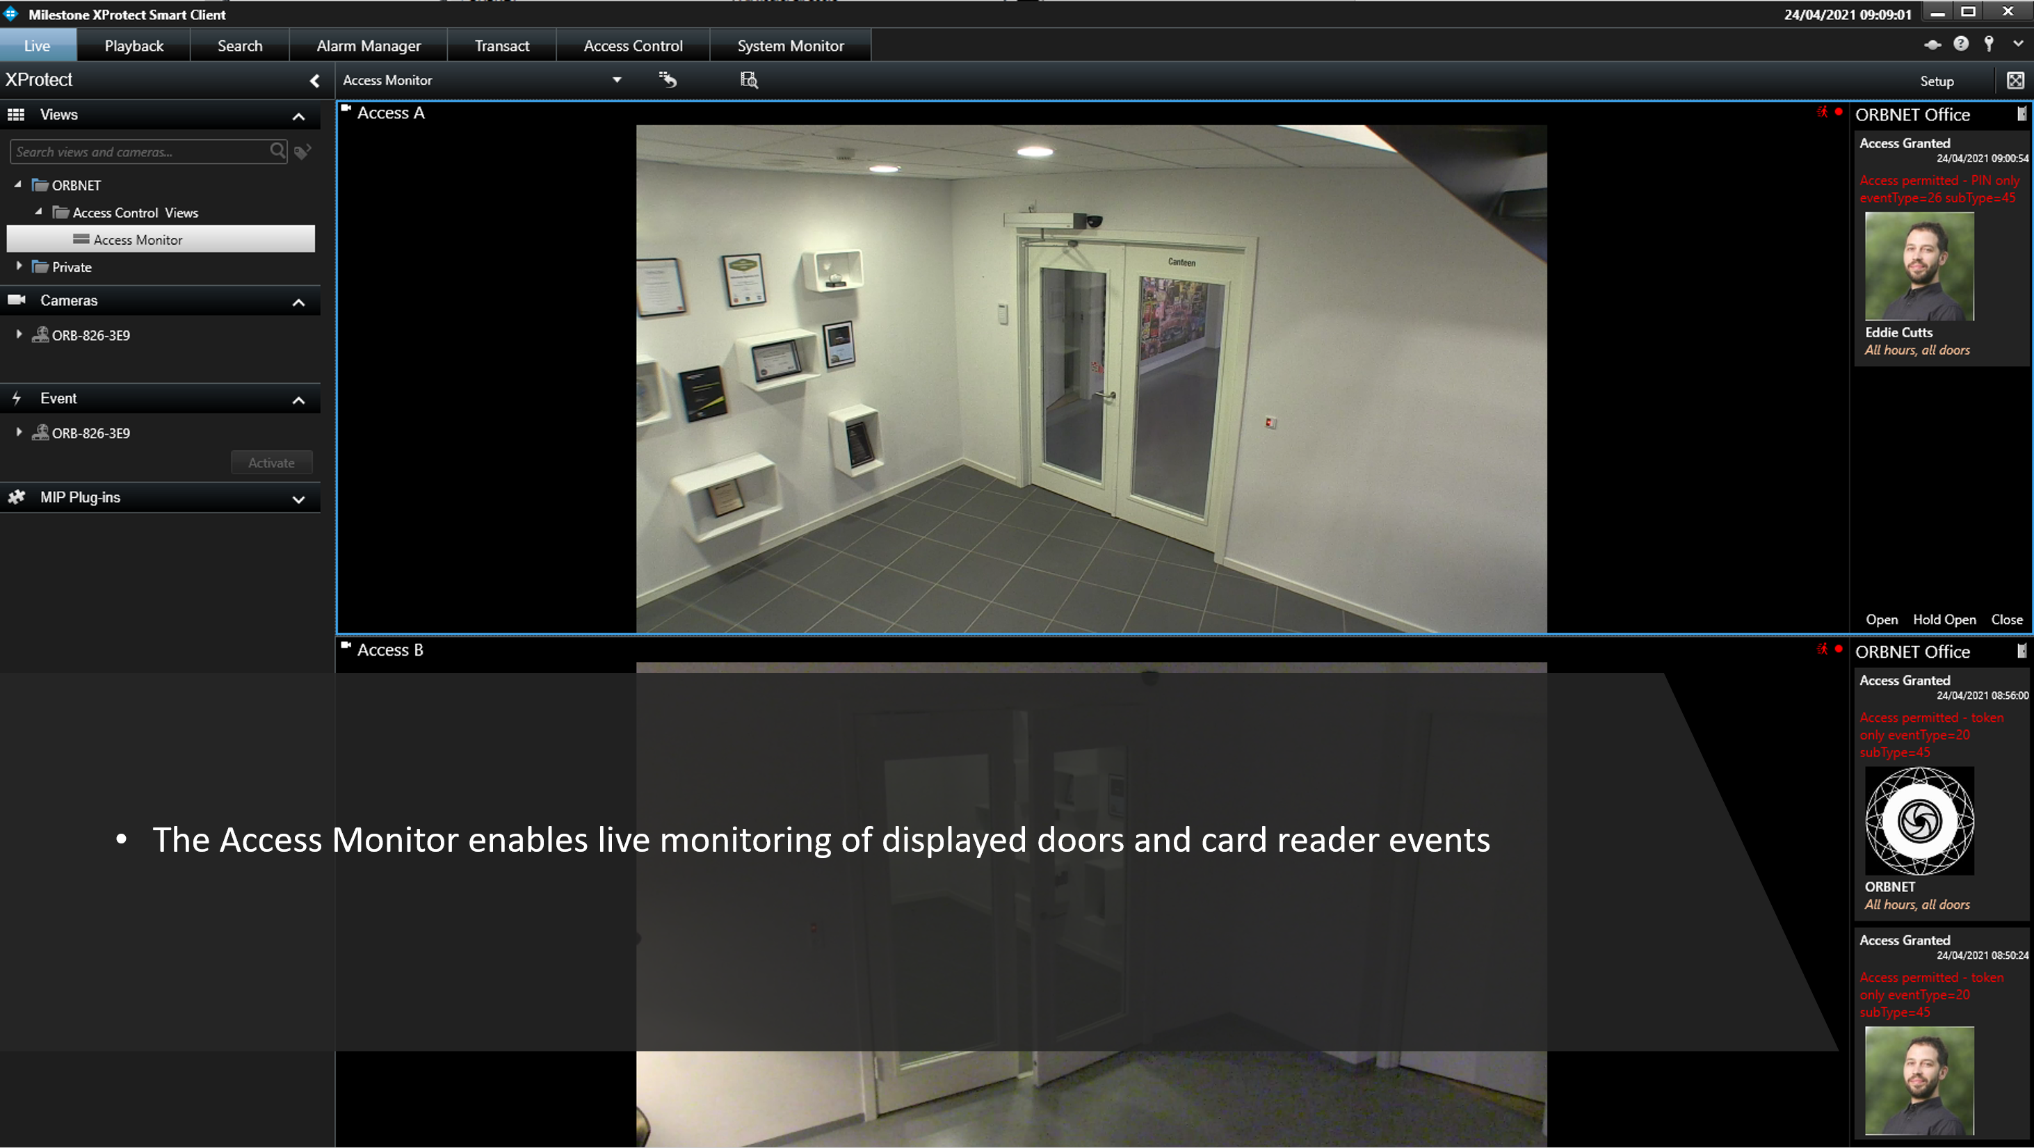The height and width of the screenshot is (1148, 2034).
Task: Open the System Monitor tab
Action: 791,46
